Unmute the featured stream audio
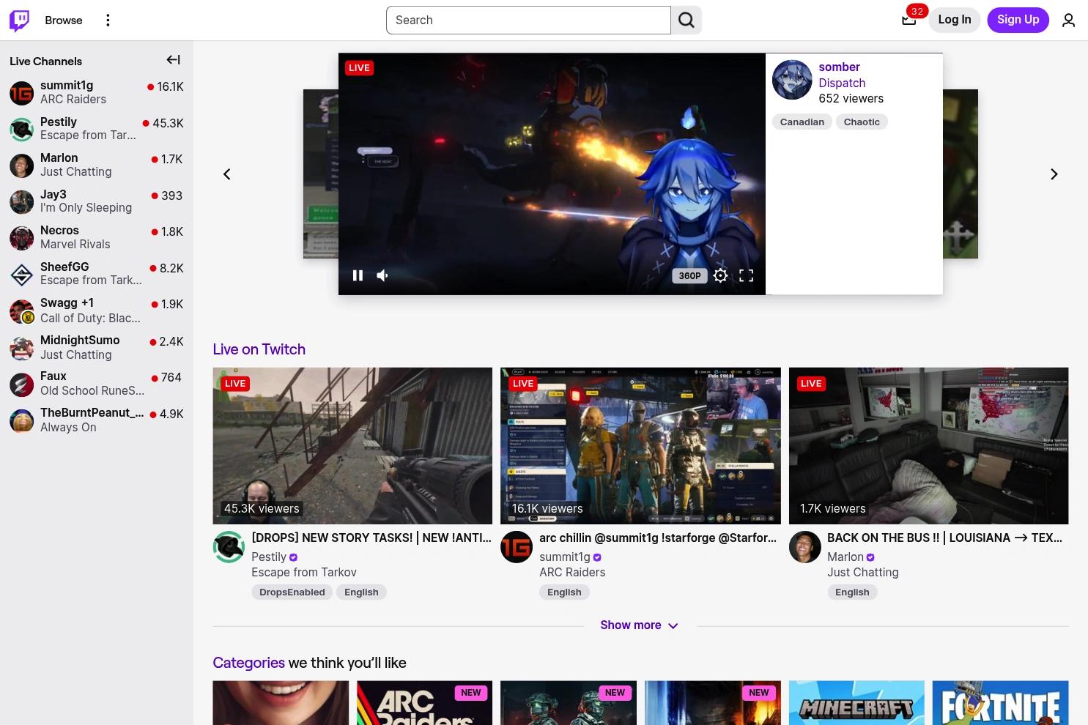Viewport: 1088px width, 725px height. [382, 275]
